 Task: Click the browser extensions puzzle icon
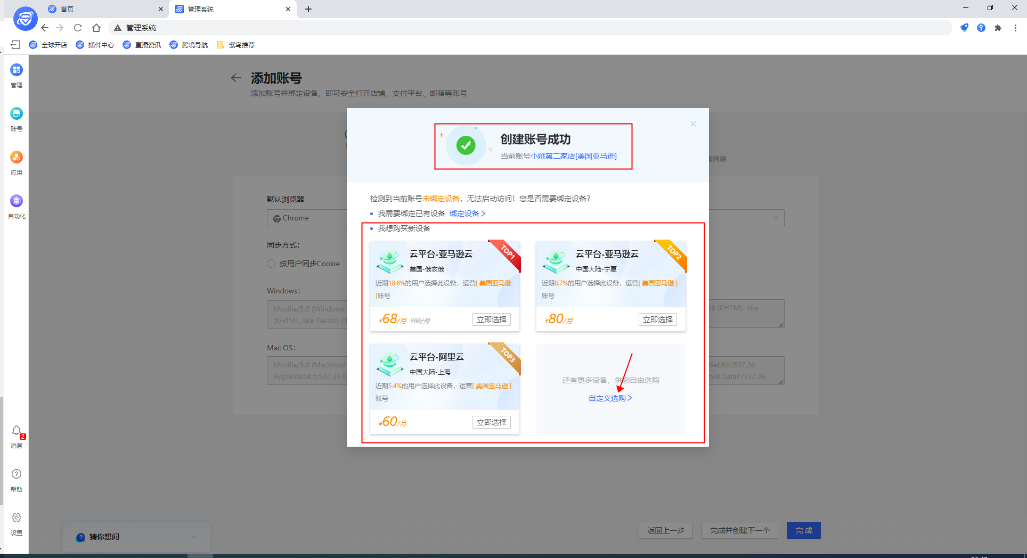998,28
